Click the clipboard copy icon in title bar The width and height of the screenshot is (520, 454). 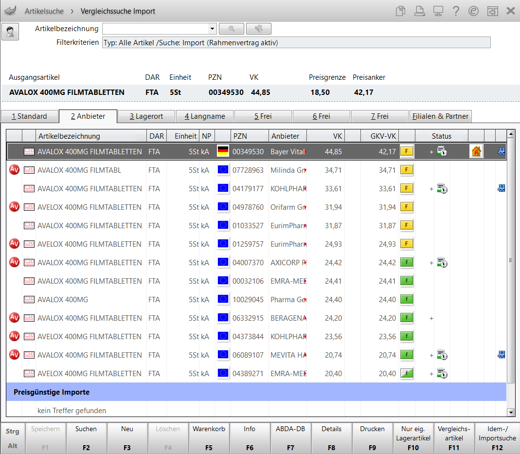pyautogui.click(x=401, y=11)
